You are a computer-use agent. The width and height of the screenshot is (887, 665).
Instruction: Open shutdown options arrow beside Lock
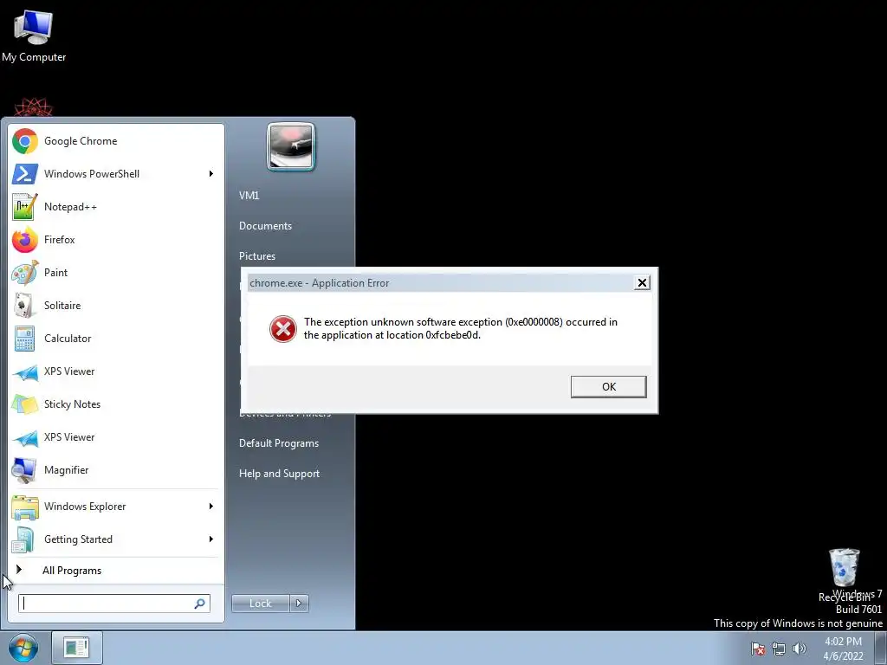(x=299, y=604)
